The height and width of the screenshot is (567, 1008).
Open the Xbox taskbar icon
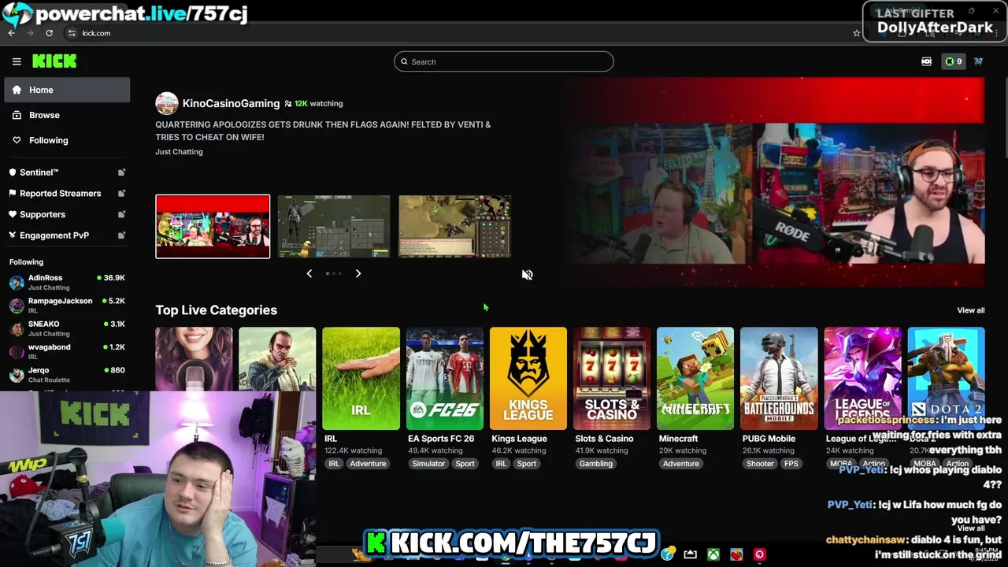coord(713,554)
